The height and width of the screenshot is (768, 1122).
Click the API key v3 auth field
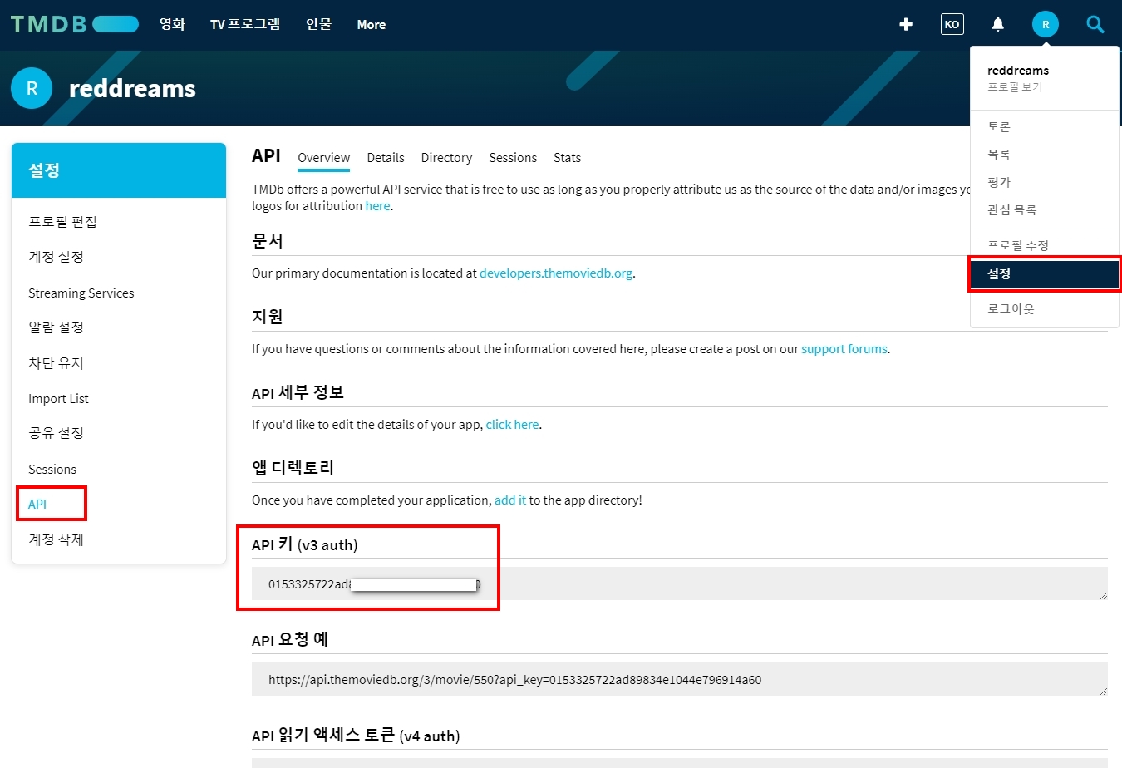click(x=680, y=583)
